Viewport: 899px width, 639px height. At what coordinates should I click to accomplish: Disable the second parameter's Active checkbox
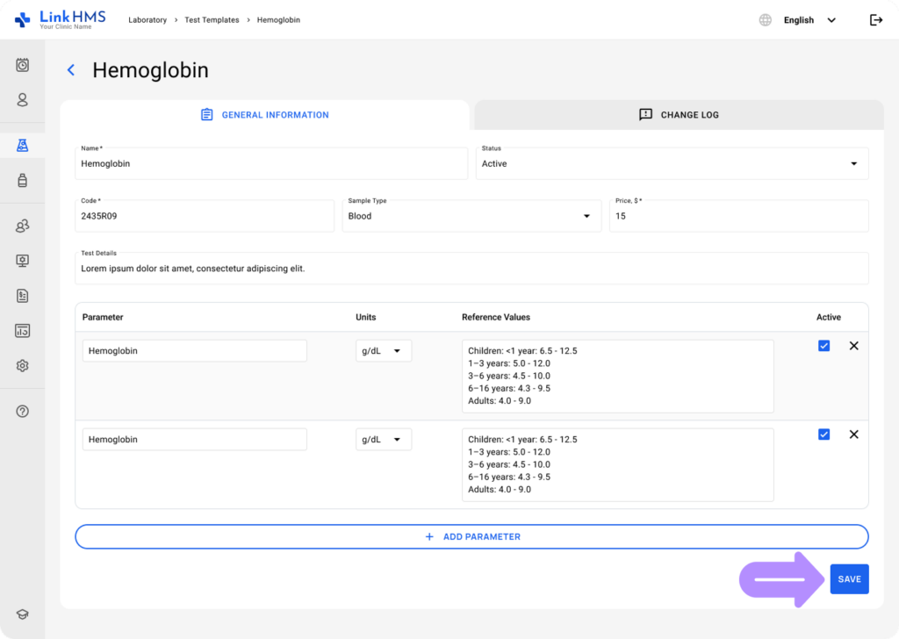click(823, 434)
